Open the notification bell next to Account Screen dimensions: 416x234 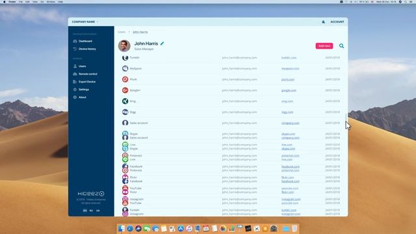click(x=323, y=21)
